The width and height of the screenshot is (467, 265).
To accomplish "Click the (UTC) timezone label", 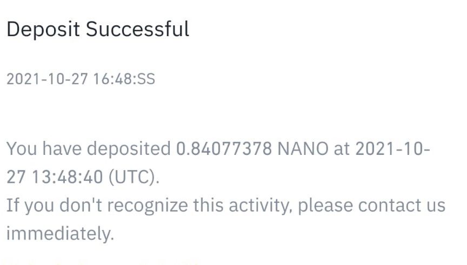I will 134,177.
